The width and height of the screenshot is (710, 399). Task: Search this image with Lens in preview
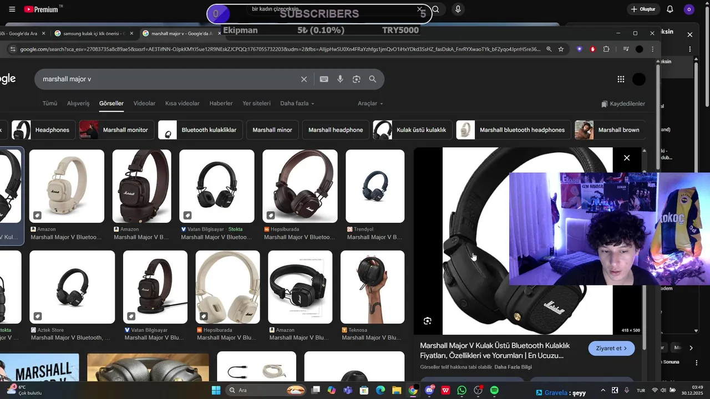427,321
